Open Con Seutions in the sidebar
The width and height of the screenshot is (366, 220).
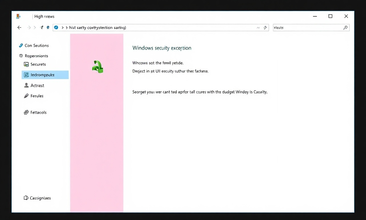tap(37, 46)
